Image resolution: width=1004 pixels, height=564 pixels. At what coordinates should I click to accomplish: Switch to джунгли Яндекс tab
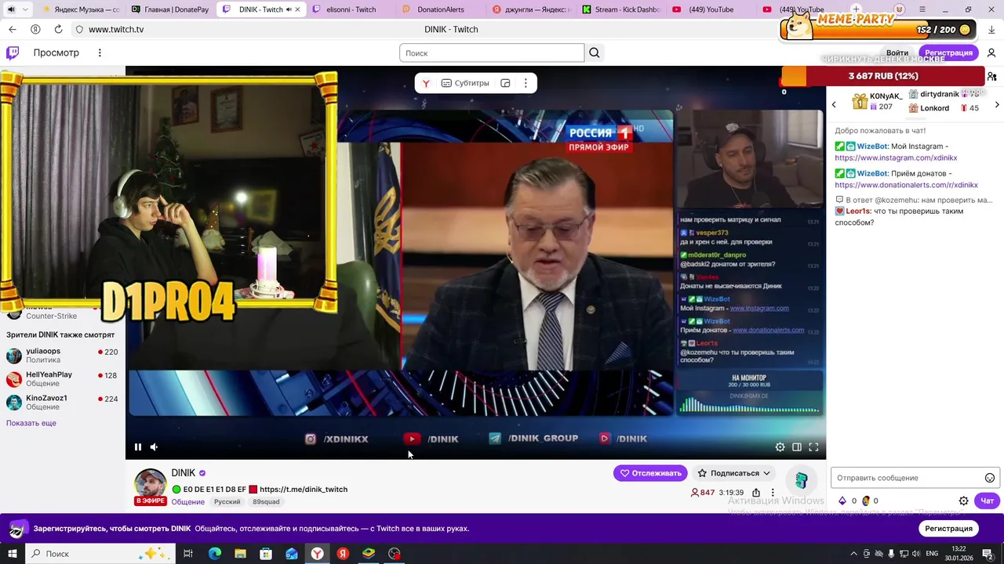[x=530, y=9]
